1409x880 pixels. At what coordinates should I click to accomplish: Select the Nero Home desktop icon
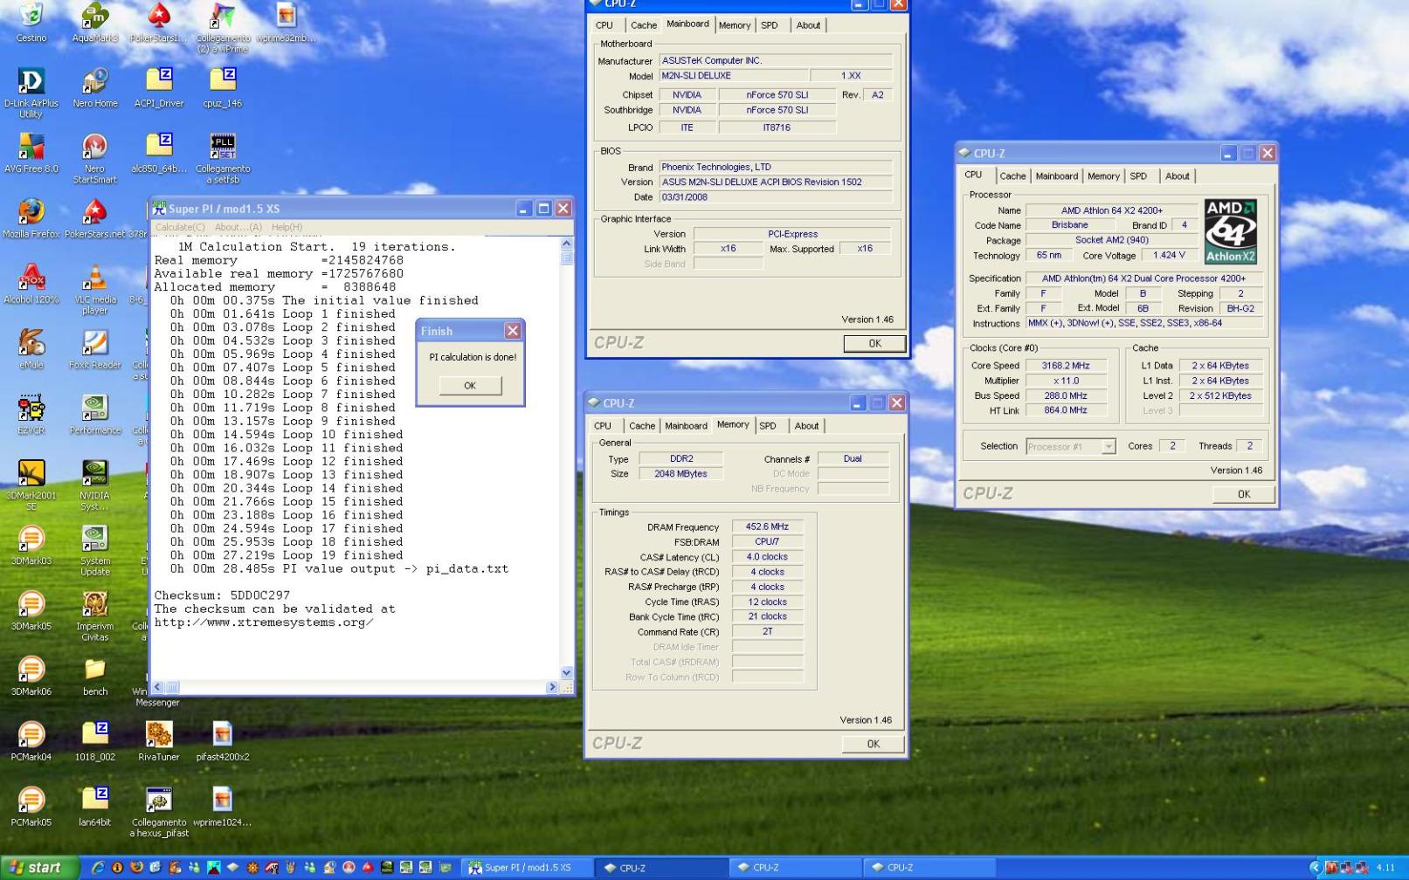click(x=94, y=87)
